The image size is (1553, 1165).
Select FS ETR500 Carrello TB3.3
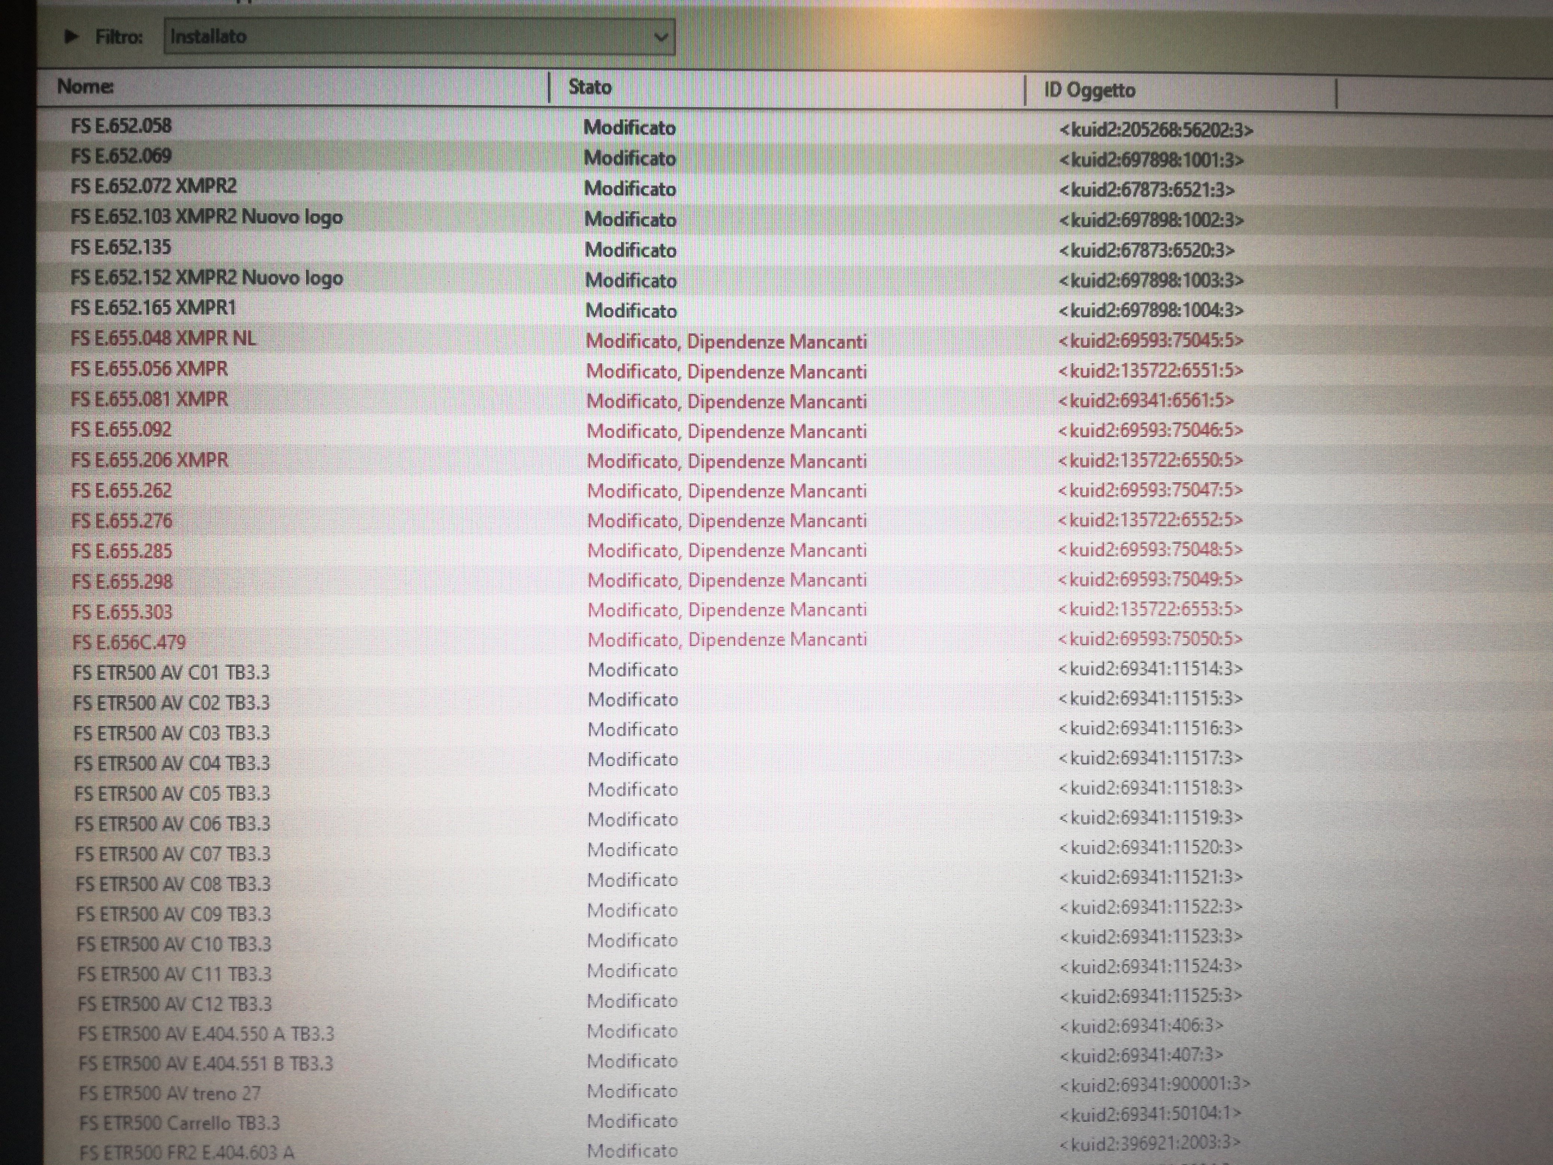tap(180, 1124)
